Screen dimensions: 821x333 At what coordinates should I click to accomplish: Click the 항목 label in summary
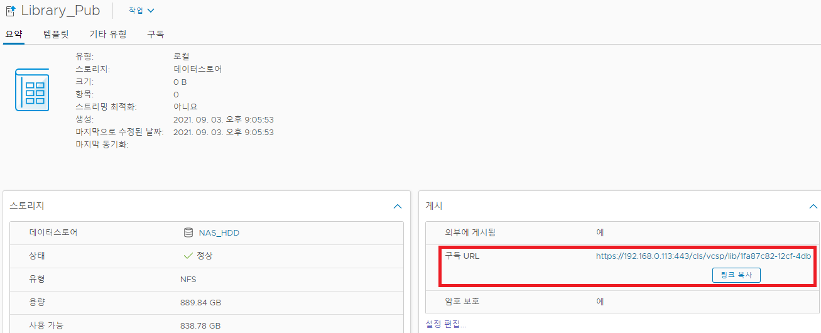[x=84, y=94]
